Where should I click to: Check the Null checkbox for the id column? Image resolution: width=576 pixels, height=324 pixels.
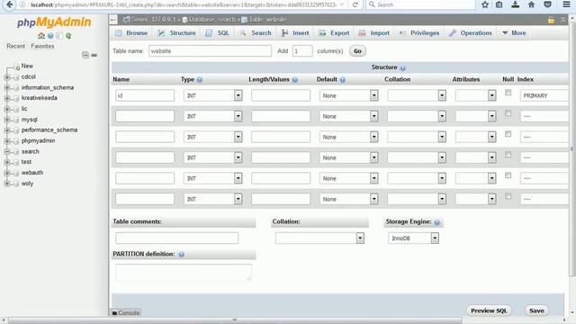508,93
